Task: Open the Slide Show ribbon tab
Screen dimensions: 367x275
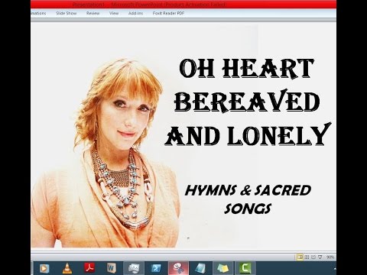Action: tap(67, 13)
